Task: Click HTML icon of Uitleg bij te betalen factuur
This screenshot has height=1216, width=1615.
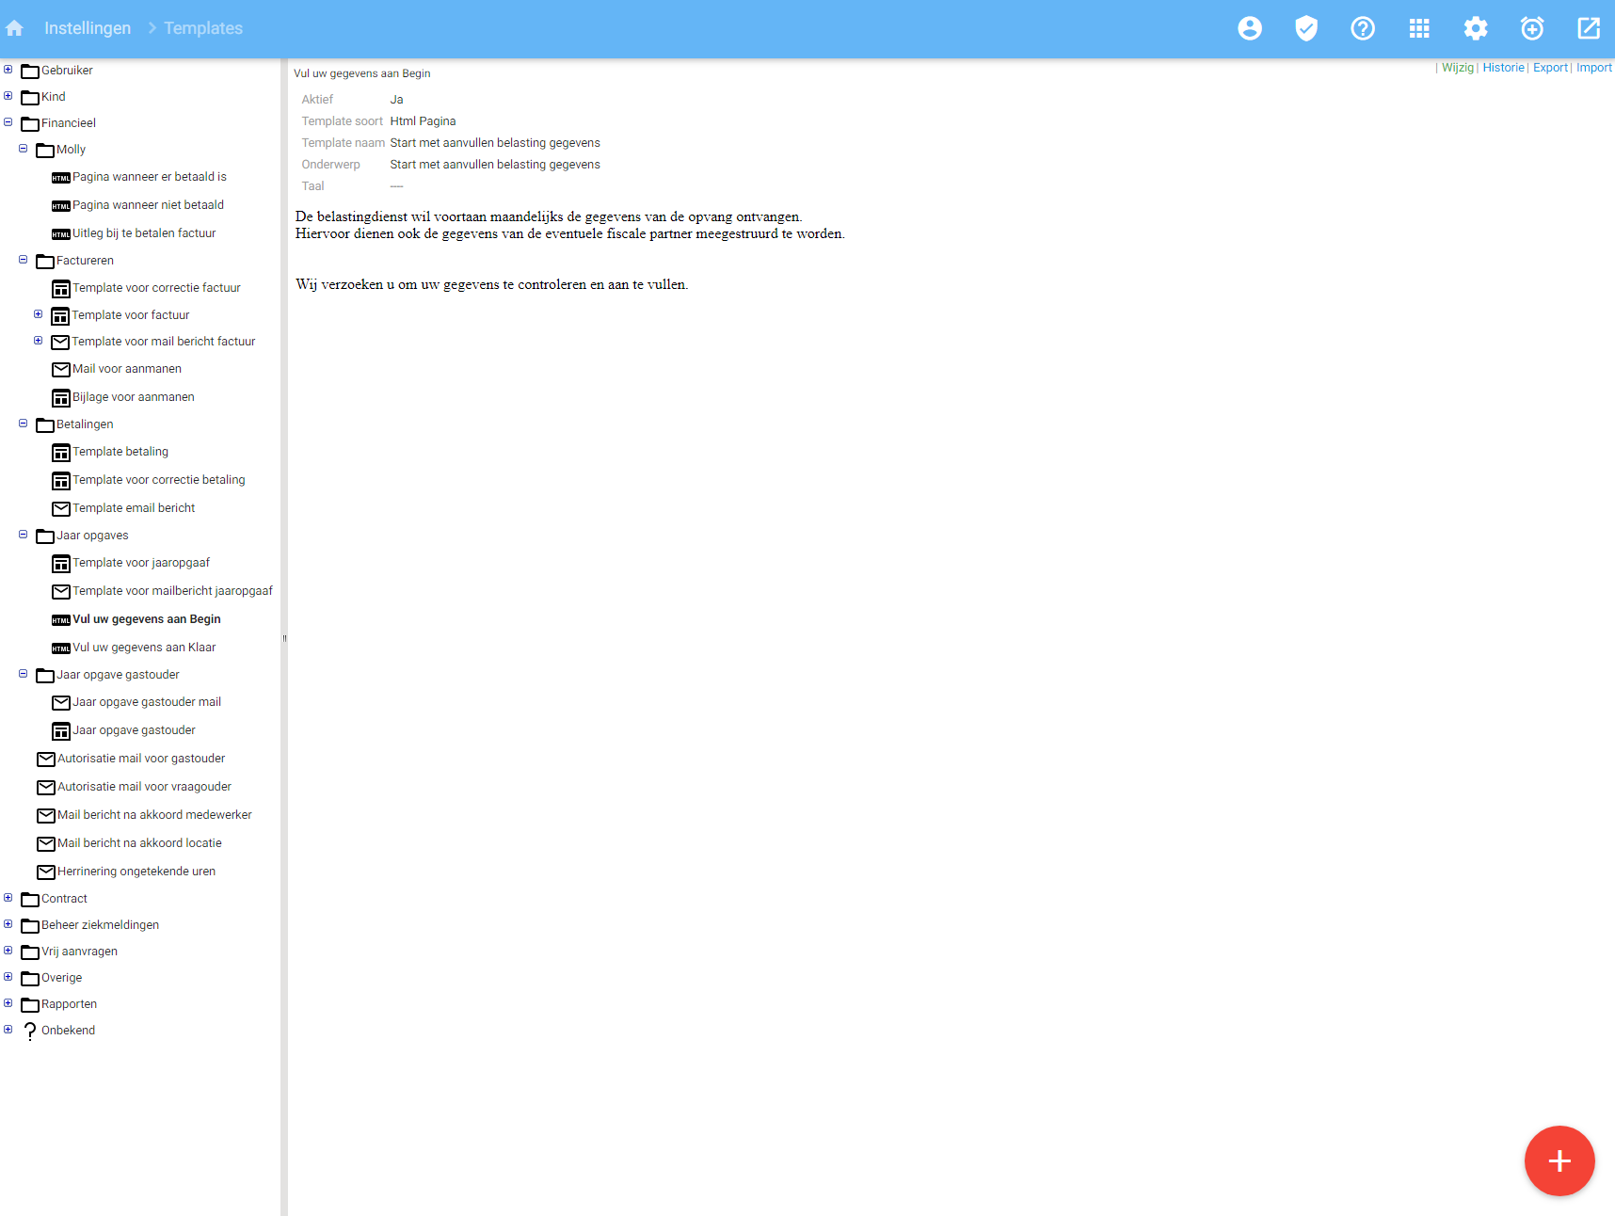Action: [x=61, y=234]
